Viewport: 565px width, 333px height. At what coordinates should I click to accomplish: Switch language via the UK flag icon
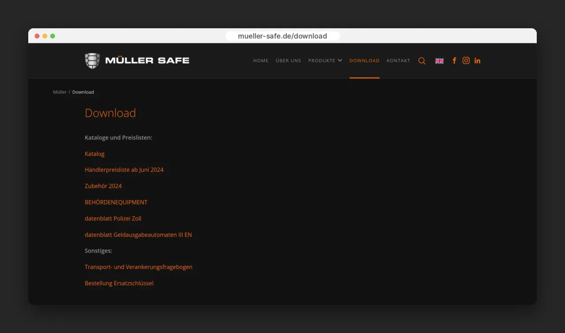tap(439, 61)
